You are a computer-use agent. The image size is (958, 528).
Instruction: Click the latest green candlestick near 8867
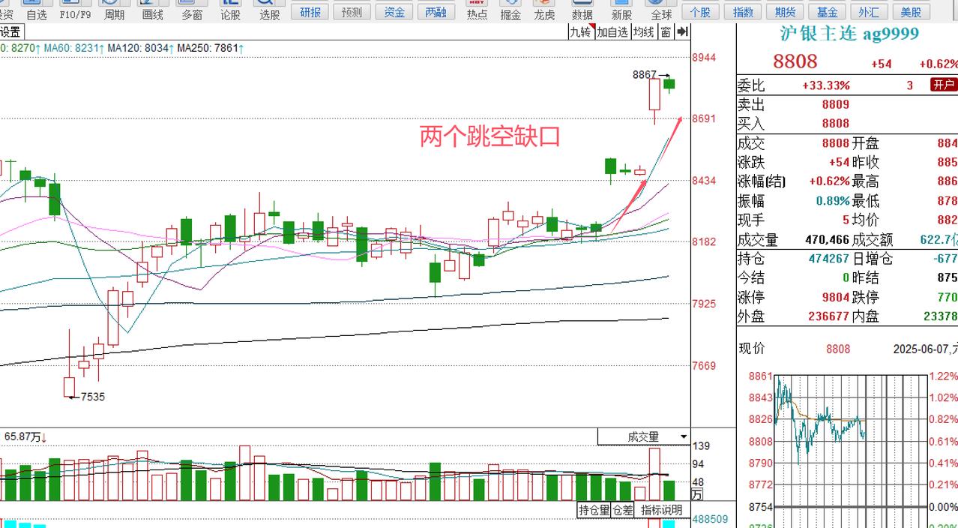[x=669, y=84]
